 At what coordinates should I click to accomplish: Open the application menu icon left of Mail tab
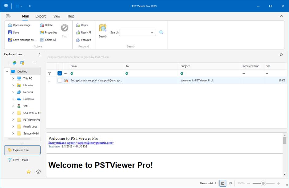point(8,16)
